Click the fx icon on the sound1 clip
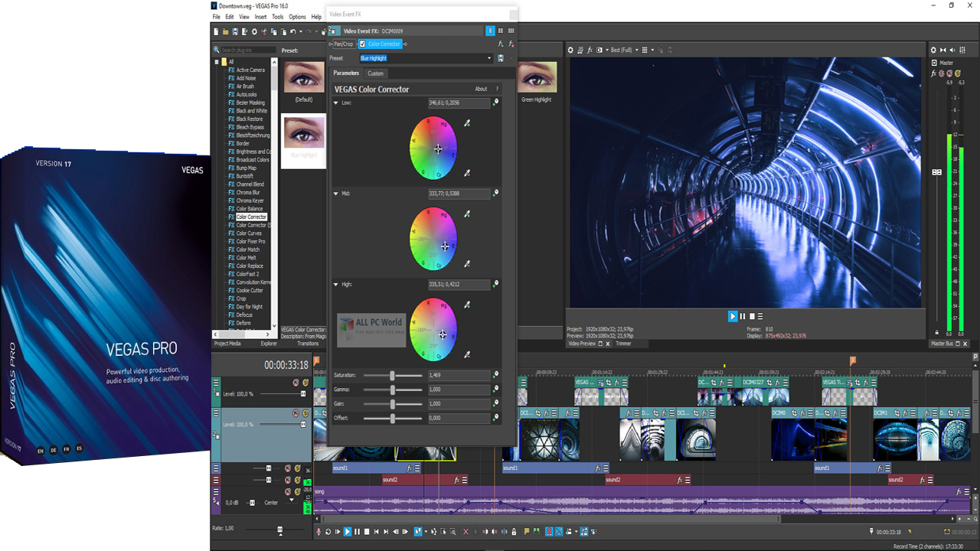 coord(410,468)
